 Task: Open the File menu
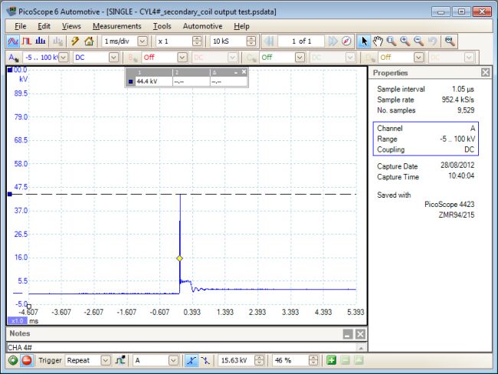(21, 26)
